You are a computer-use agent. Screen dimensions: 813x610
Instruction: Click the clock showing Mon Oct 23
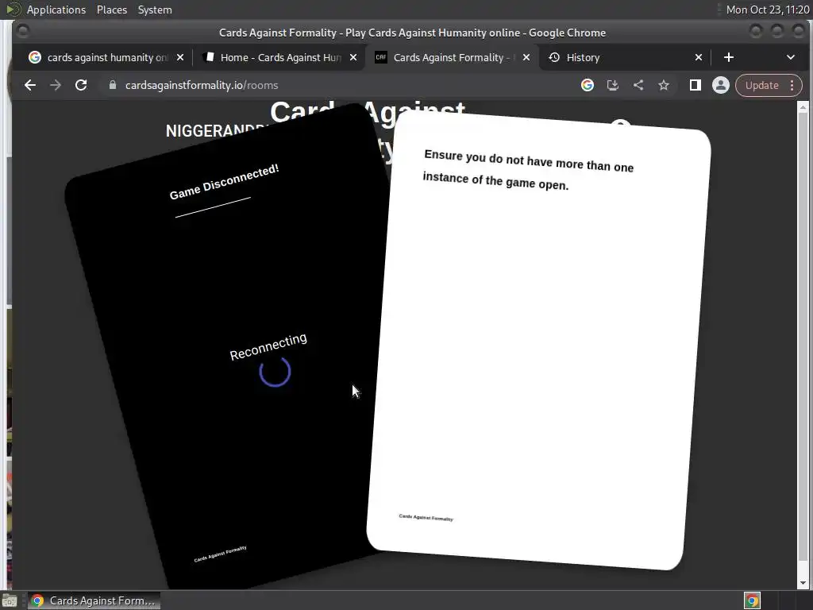[768, 10]
